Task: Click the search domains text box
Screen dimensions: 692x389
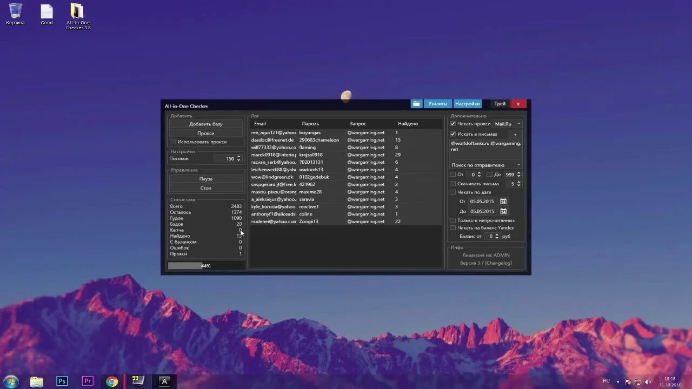Action: (486, 149)
